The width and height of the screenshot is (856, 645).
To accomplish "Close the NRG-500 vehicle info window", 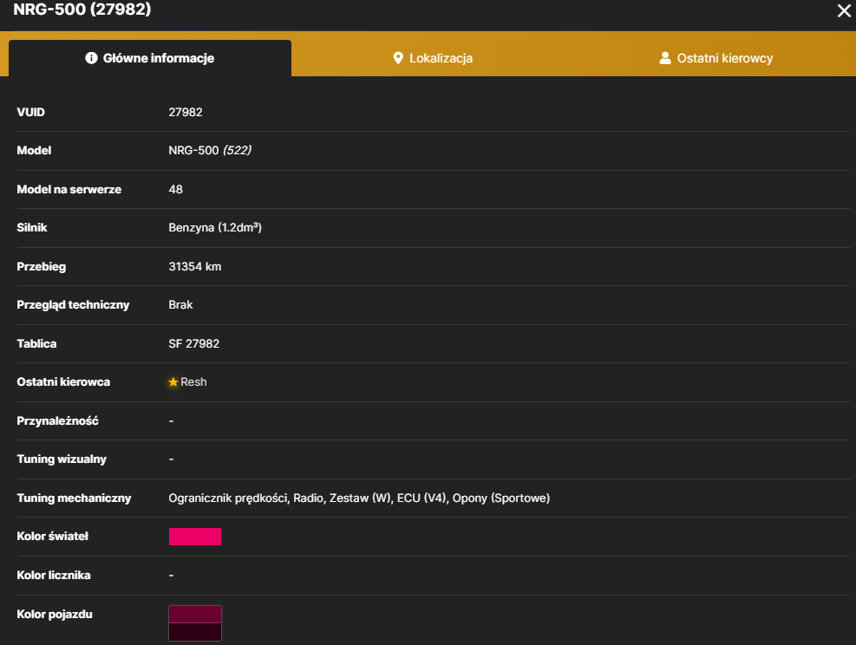I will click(844, 10).
